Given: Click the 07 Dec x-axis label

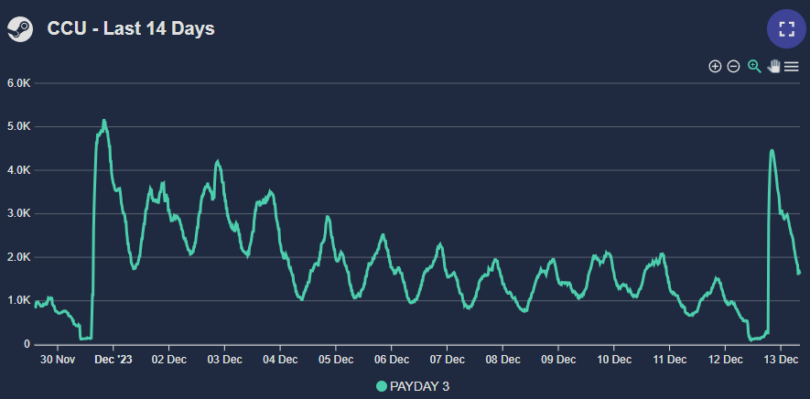Looking at the screenshot, I should [x=447, y=360].
